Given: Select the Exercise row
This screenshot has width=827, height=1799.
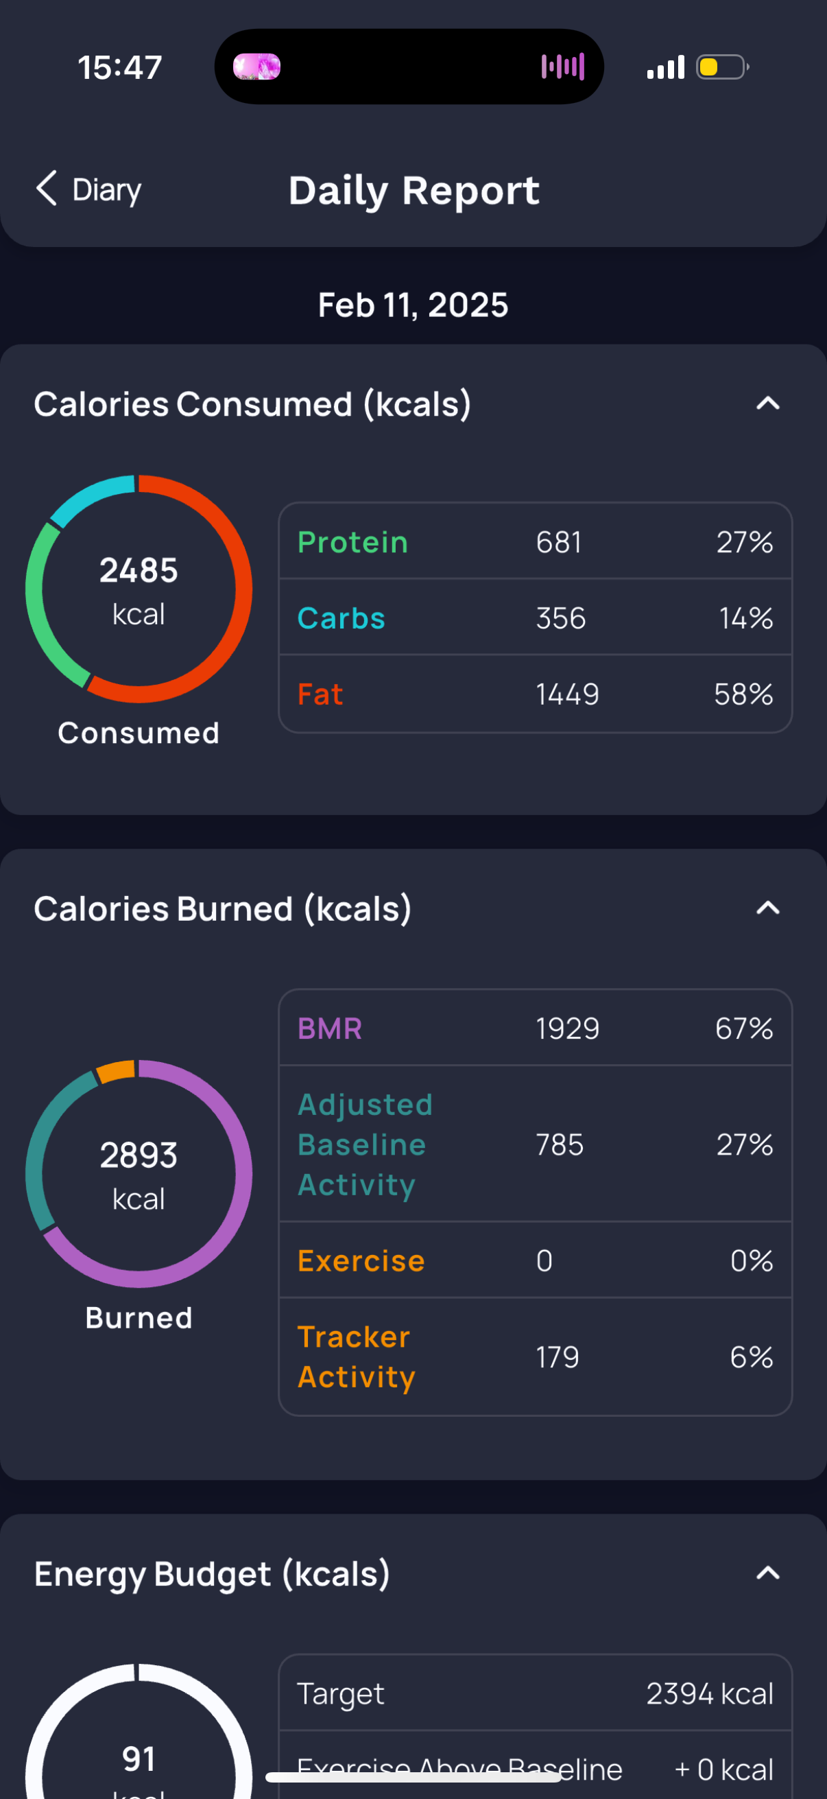Looking at the screenshot, I should tap(535, 1260).
